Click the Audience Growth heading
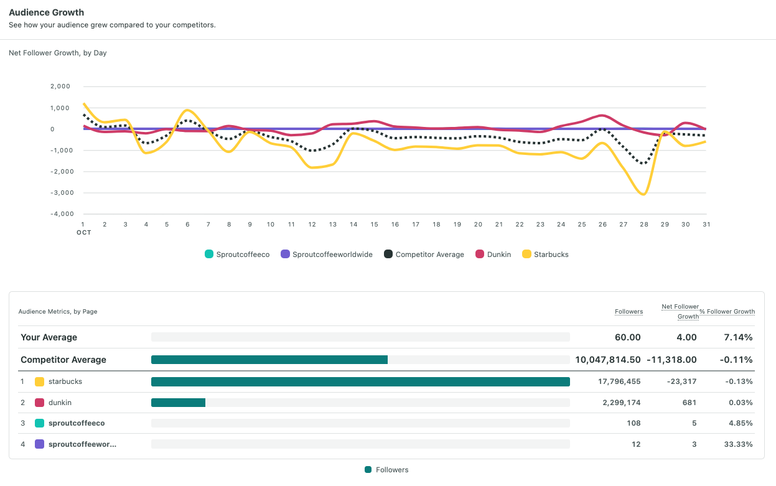Screen dimensions: 776x486 point(47,12)
